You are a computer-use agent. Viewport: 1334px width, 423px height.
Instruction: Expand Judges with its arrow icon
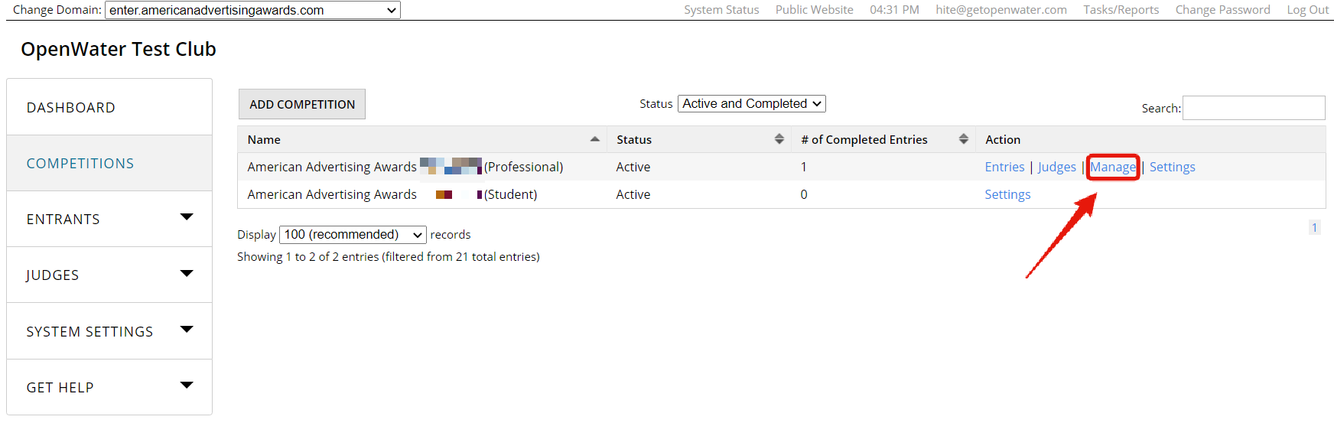point(187,273)
